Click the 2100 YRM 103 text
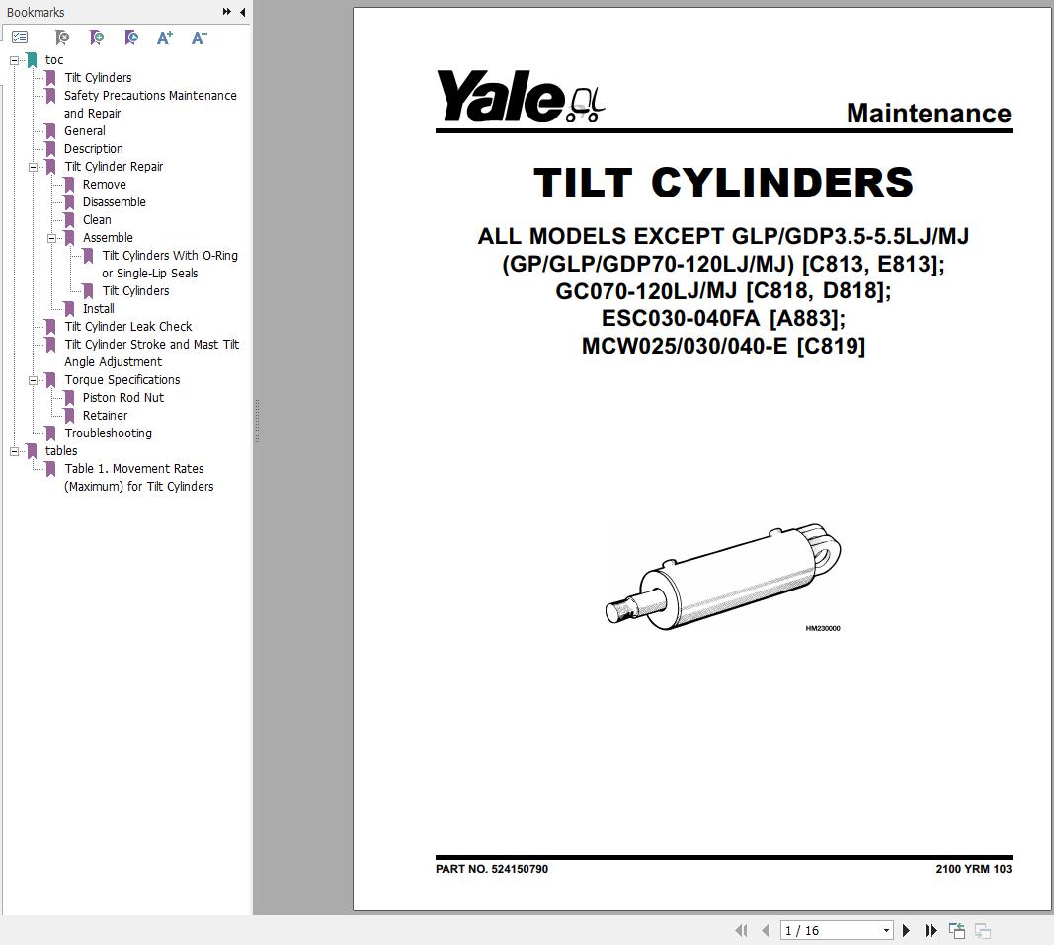 coord(973,869)
